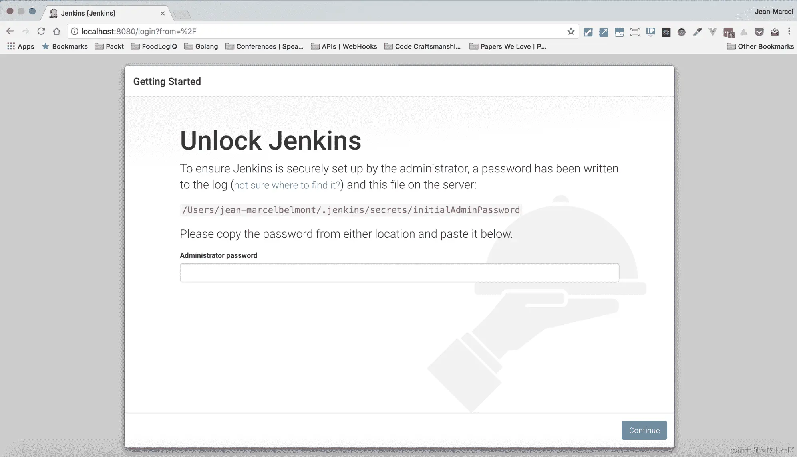
Task: Focus the Administrator password field
Action: (399, 273)
